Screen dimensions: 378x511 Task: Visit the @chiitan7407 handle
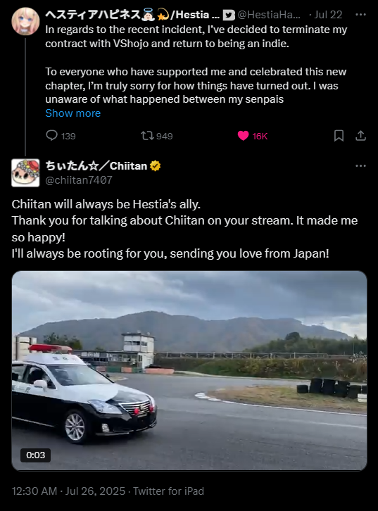tap(79, 180)
